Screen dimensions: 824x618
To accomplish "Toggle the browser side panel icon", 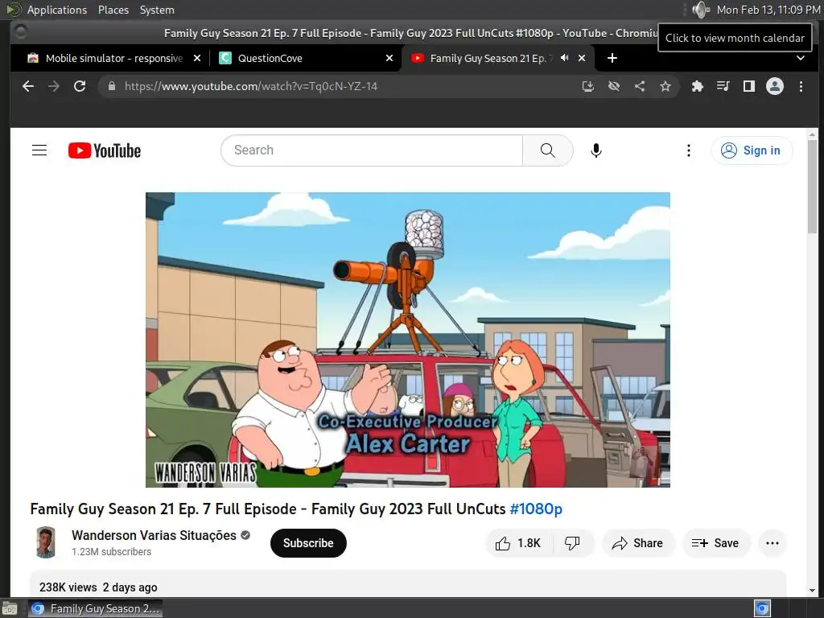I will [749, 86].
